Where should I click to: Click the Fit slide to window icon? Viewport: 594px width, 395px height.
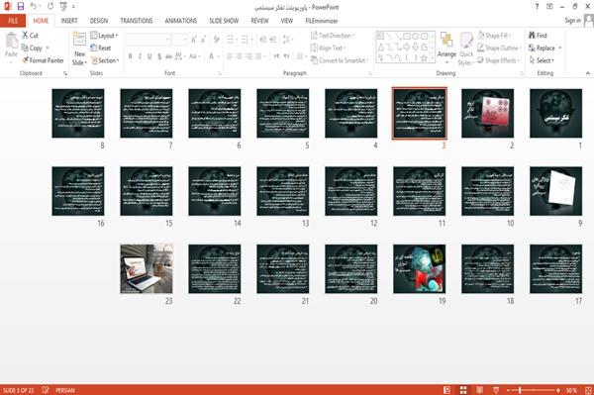[588, 390]
